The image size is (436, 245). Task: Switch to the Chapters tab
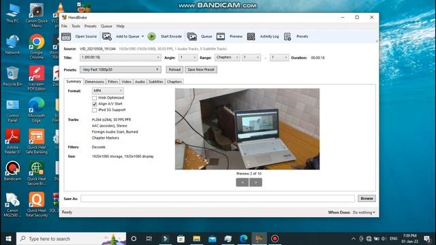(x=174, y=82)
